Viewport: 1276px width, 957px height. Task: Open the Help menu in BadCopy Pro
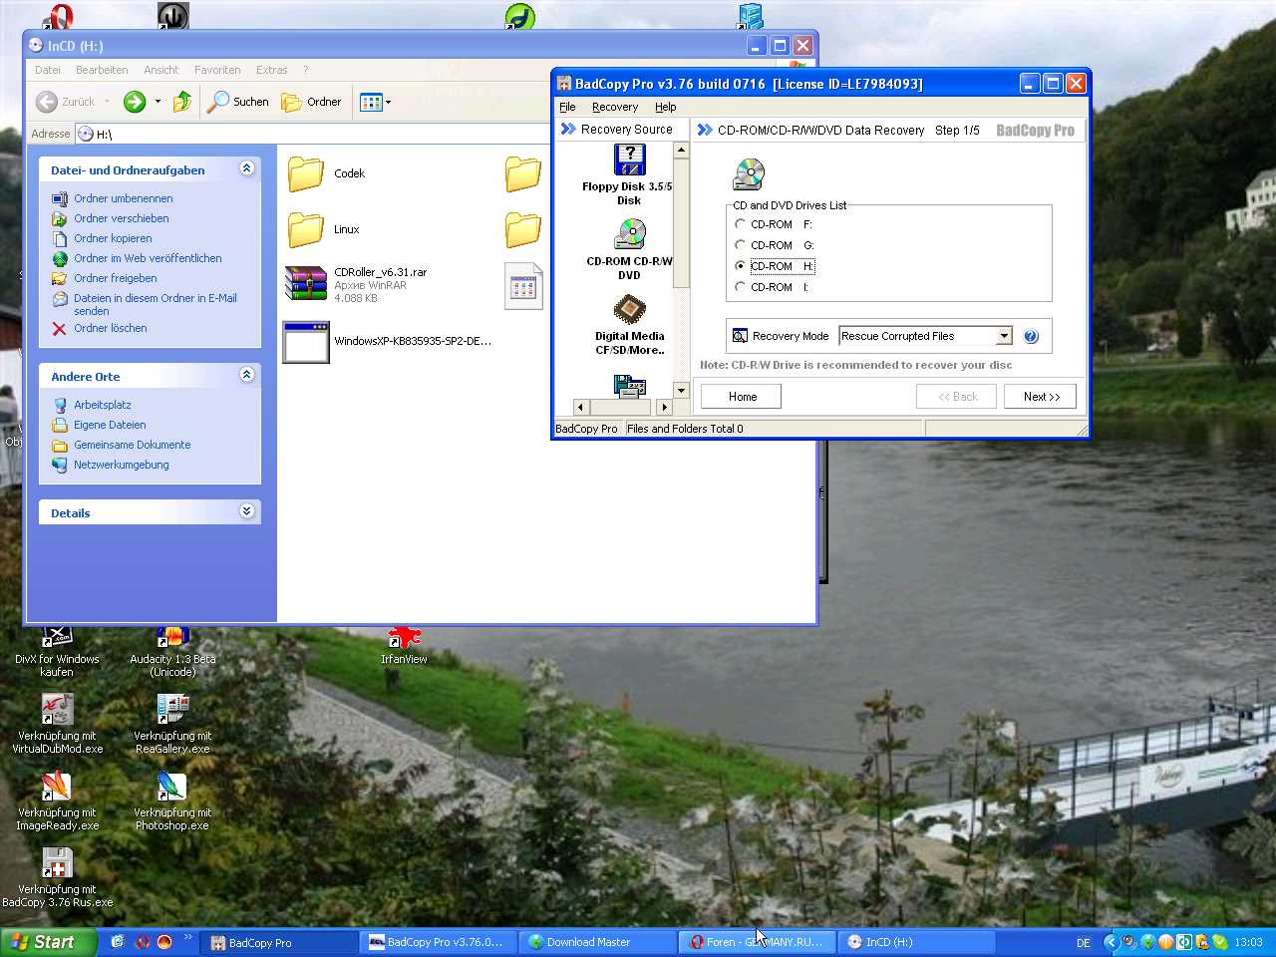coord(666,108)
